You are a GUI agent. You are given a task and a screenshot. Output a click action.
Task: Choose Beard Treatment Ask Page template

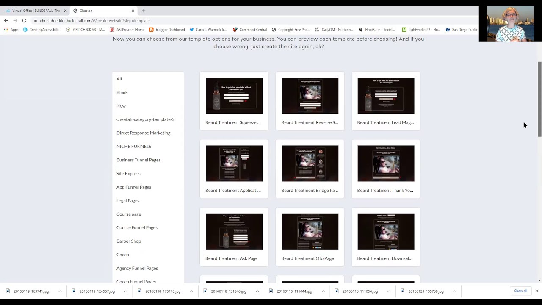coord(234,237)
